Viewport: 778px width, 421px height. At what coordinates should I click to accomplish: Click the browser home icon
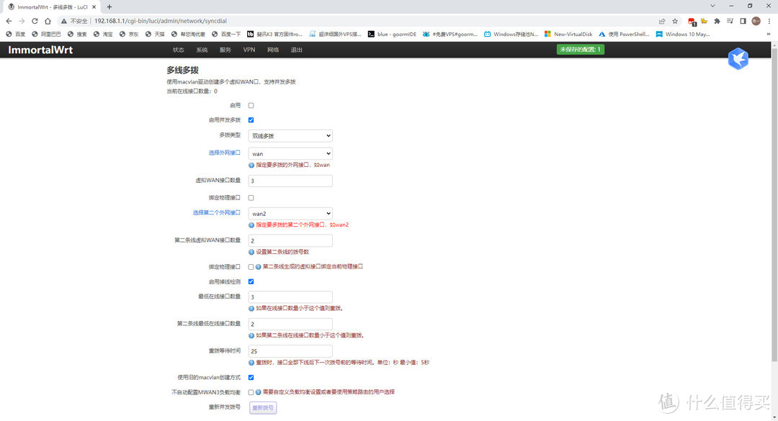click(48, 21)
